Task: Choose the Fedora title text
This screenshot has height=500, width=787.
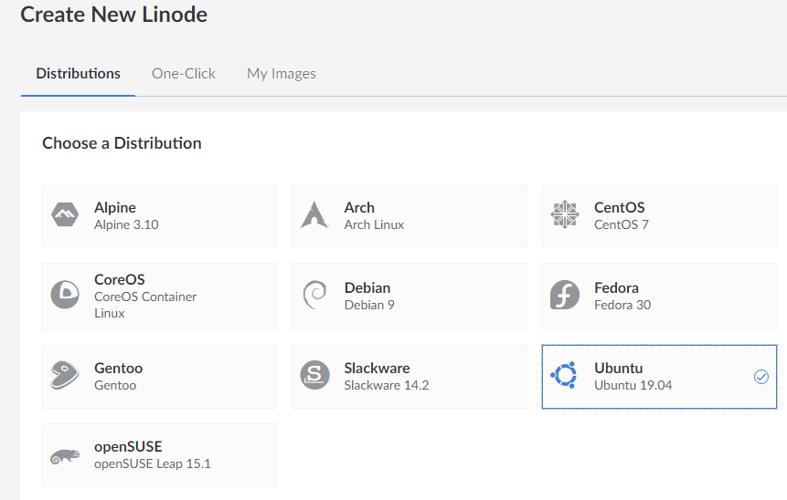Action: coord(616,288)
